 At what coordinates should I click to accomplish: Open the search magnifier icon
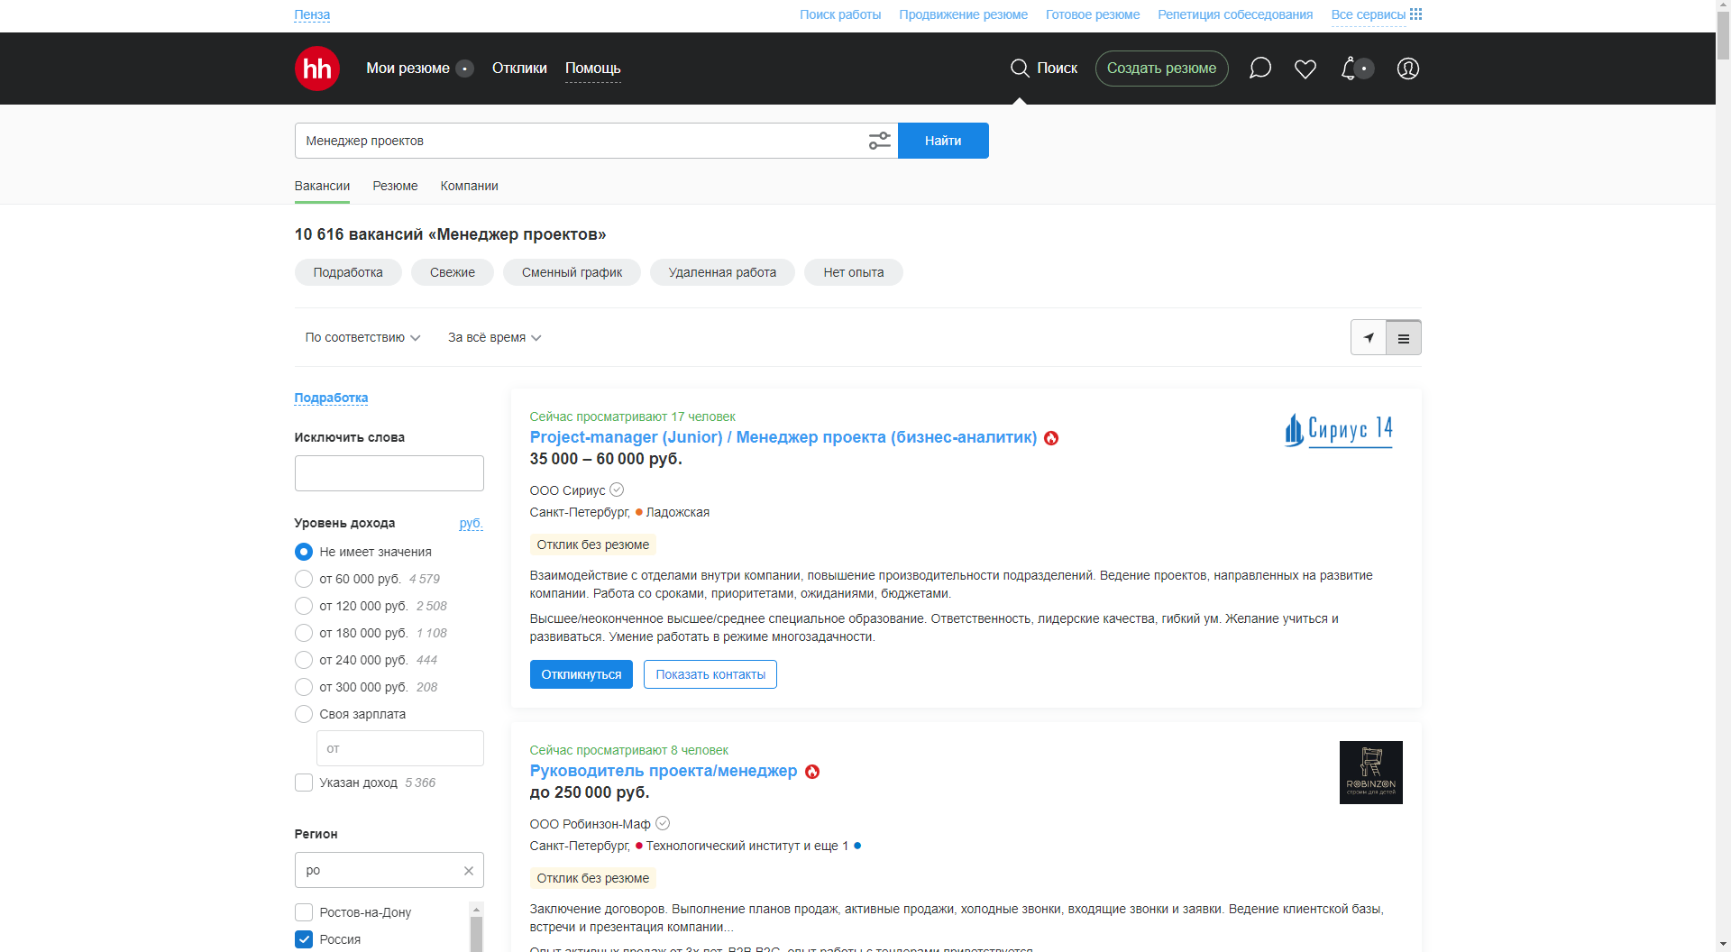[1020, 69]
